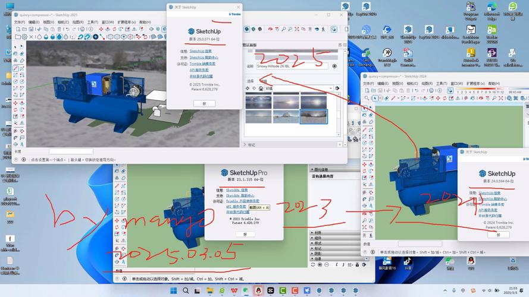Screen dimensions: 529x297
Task: Toggle the highlighted water-drop style icon in SketchUp 2025
Action: coord(60,37)
